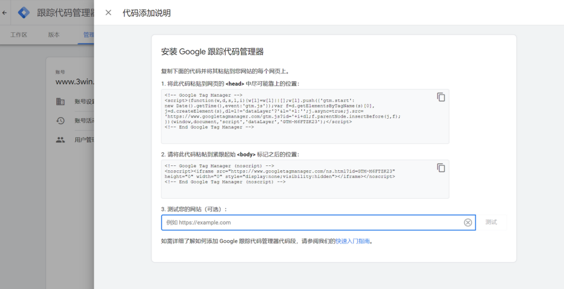Click the '3. 测试您的网站（可选）' label
564x289 pixels.
[x=194, y=209]
